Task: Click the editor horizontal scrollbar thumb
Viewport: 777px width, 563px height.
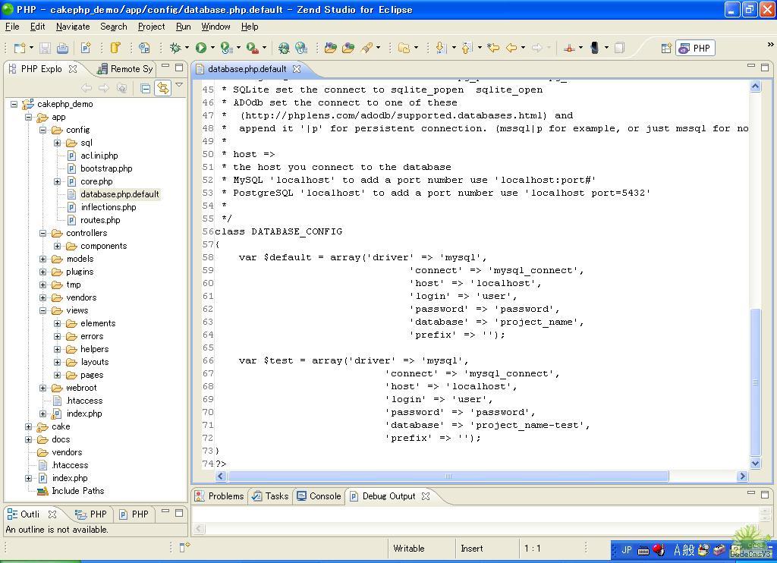Action: coord(448,477)
